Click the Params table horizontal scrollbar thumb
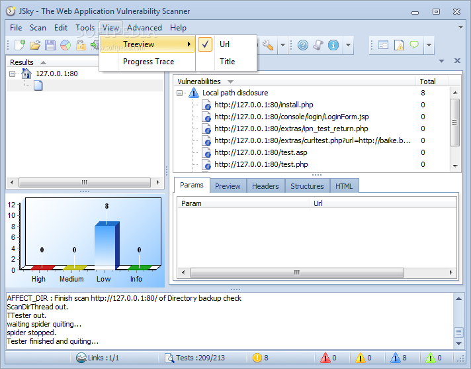The height and width of the screenshot is (369, 471). [x=297, y=272]
